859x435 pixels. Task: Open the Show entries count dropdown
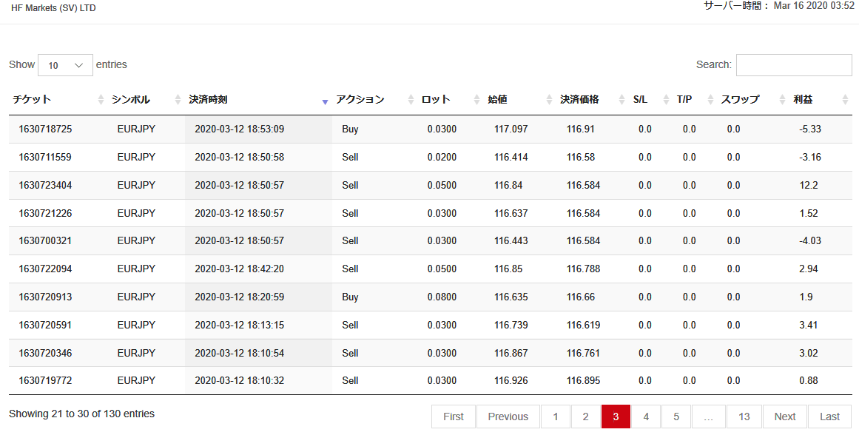coord(65,65)
